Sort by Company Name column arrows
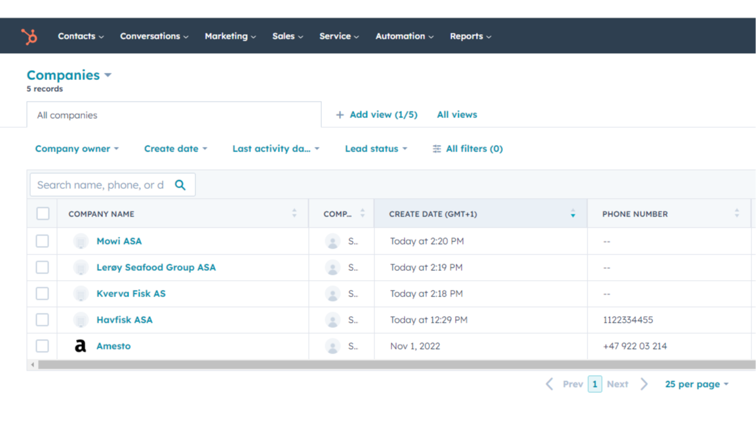This screenshot has width=756, height=425. 294,213
